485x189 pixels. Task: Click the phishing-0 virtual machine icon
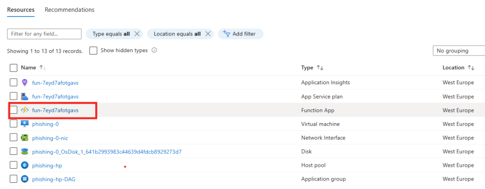(x=25, y=124)
